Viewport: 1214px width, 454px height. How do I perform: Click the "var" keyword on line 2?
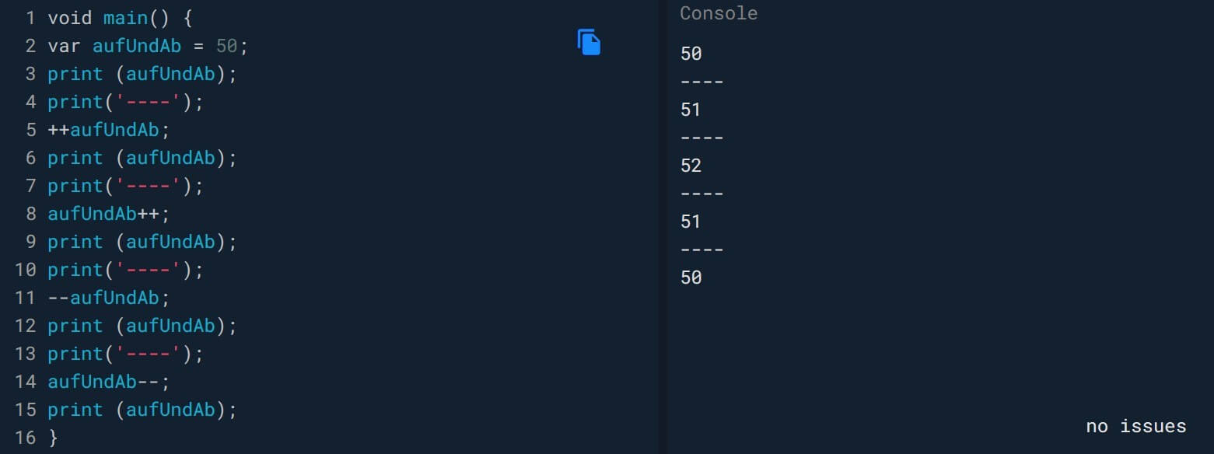[x=64, y=46]
